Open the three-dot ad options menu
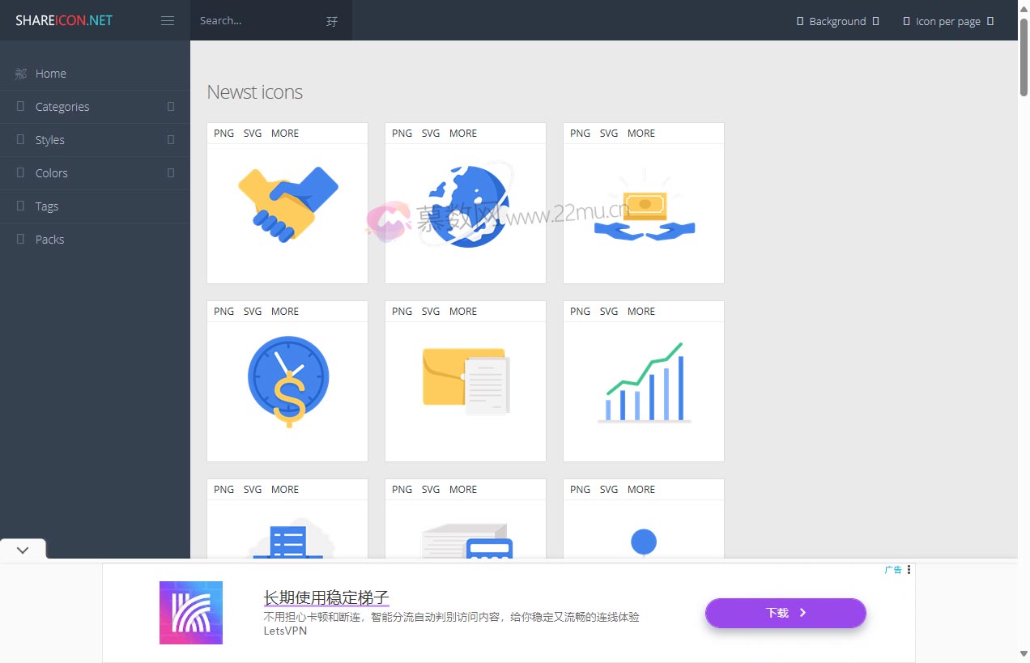This screenshot has height=663, width=1030. pyautogui.click(x=909, y=569)
